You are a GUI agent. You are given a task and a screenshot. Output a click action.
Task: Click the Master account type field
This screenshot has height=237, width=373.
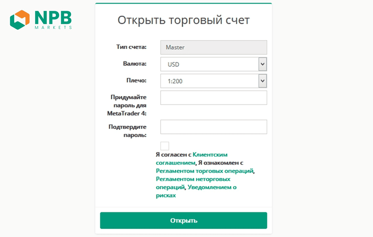213,47
